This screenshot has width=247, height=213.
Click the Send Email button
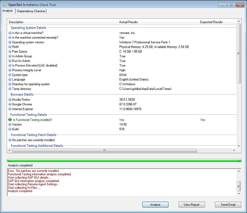228,205
